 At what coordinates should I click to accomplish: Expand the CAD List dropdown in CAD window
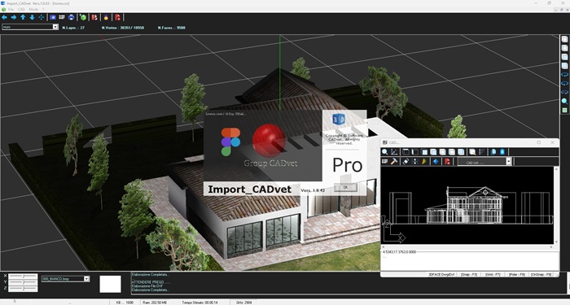[509, 161]
